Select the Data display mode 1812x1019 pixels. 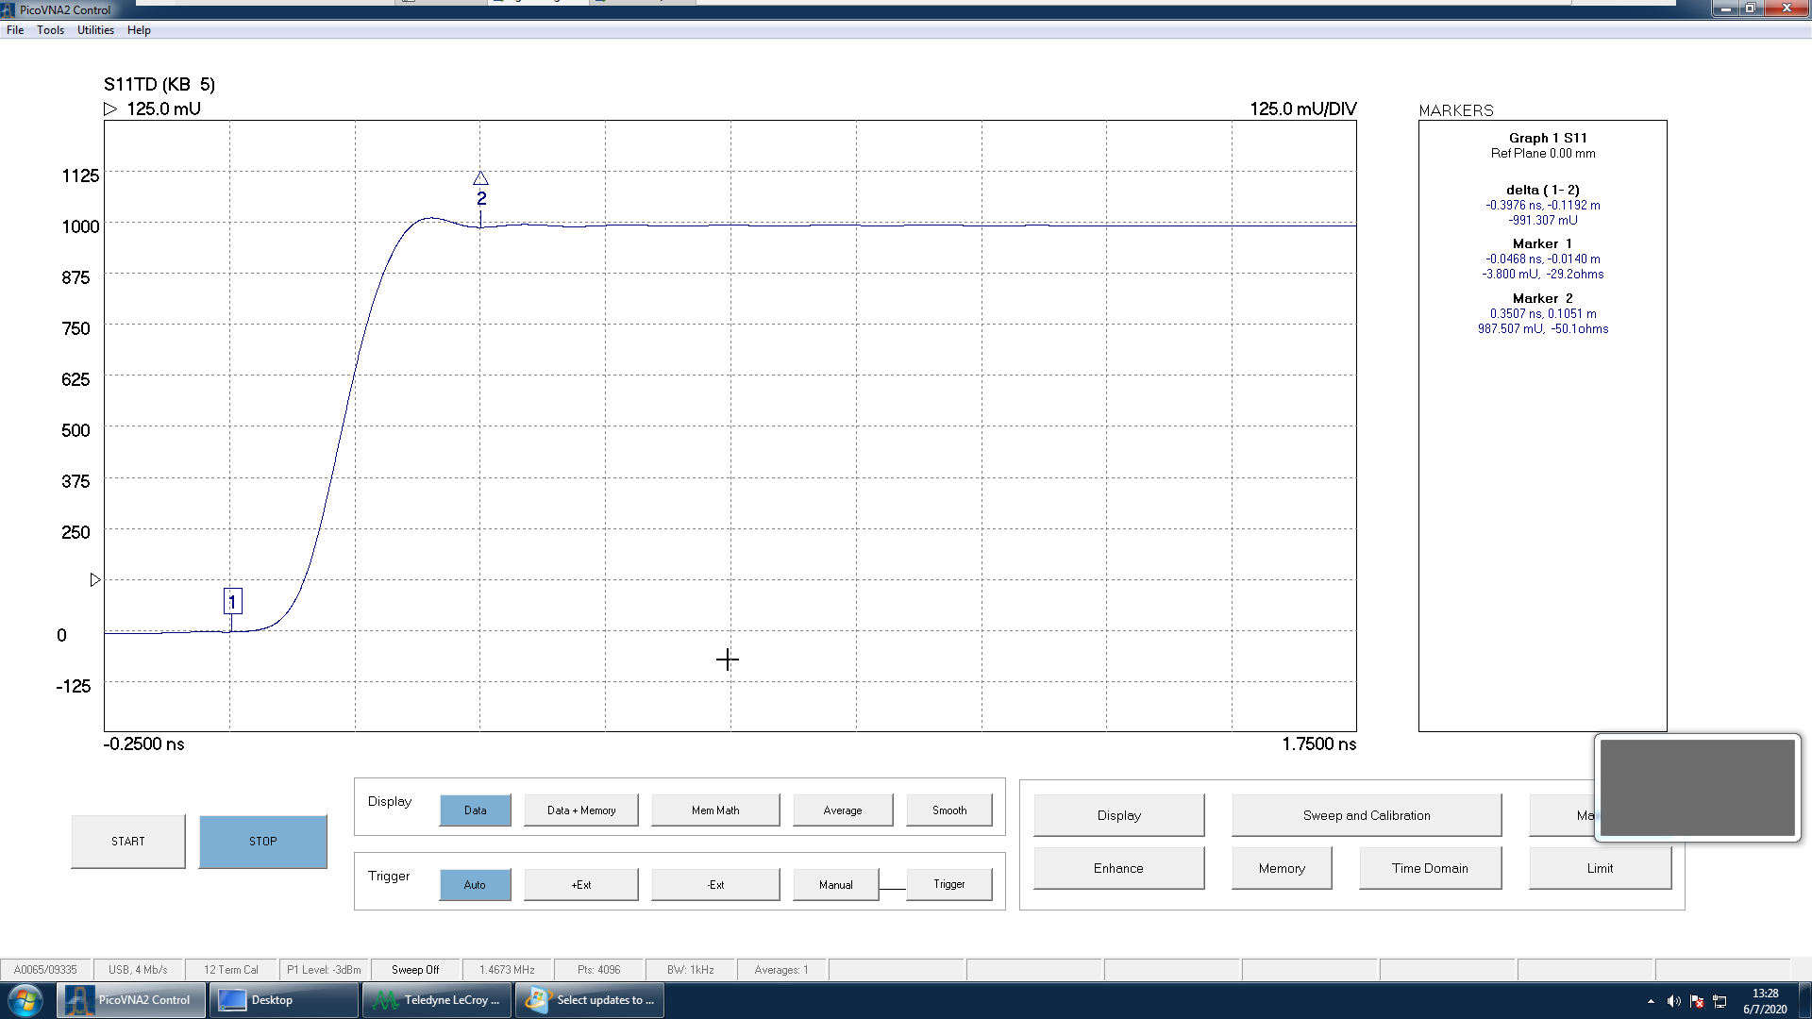pos(476,810)
